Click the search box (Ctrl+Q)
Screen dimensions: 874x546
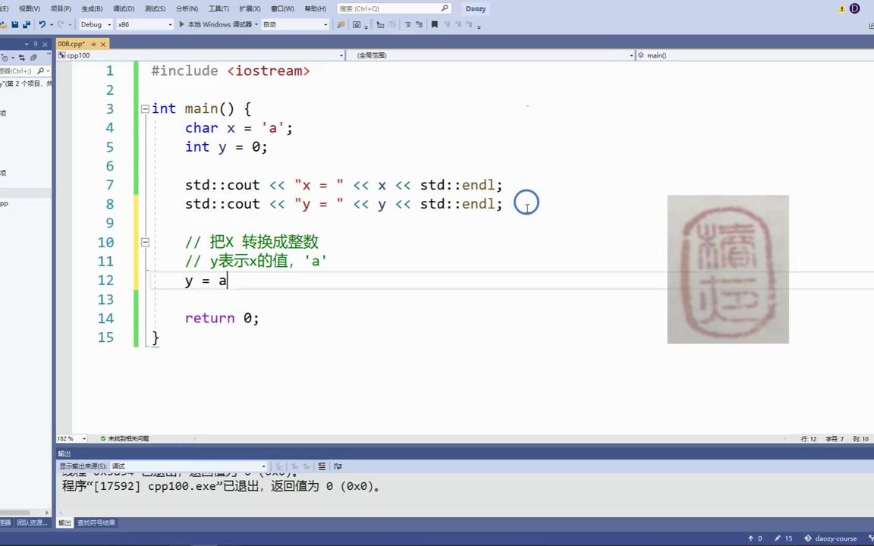click(391, 8)
